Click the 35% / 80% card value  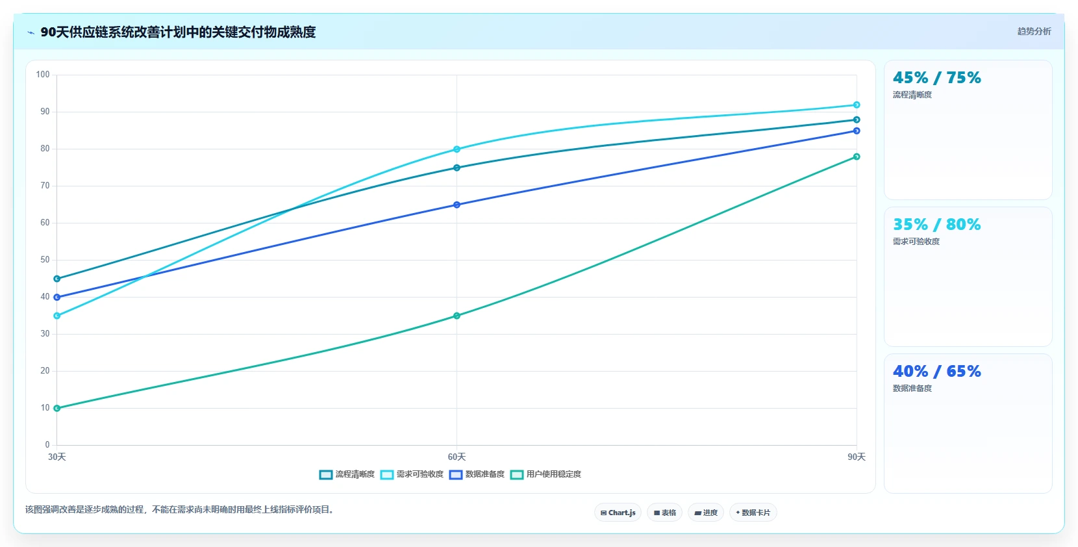click(x=936, y=225)
